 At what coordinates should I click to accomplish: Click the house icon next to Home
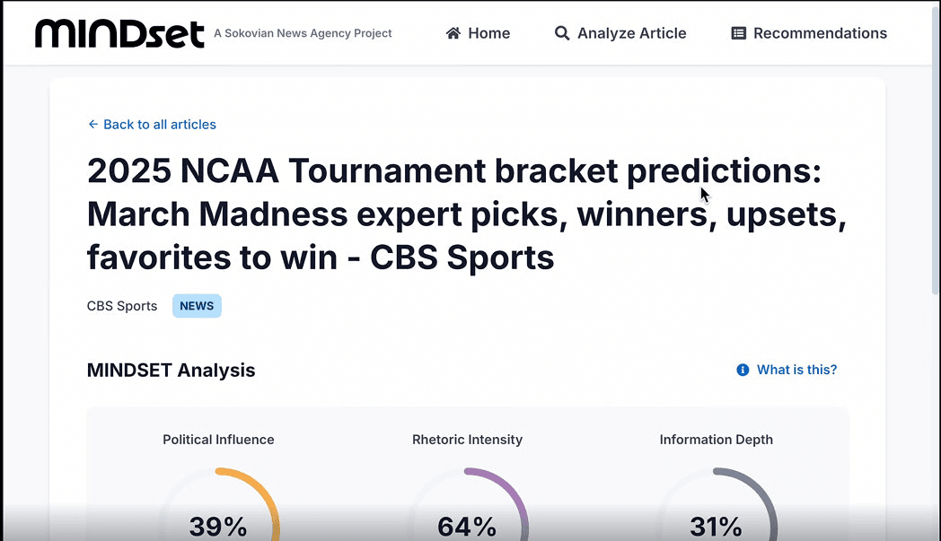click(x=453, y=32)
